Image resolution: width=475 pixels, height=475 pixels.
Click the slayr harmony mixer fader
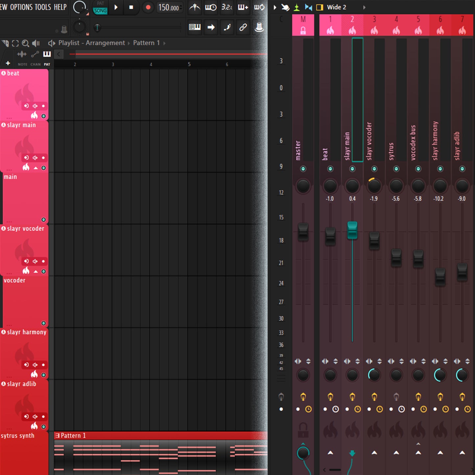[x=440, y=277]
